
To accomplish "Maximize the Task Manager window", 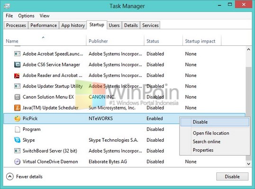I will [x=230, y=4].
